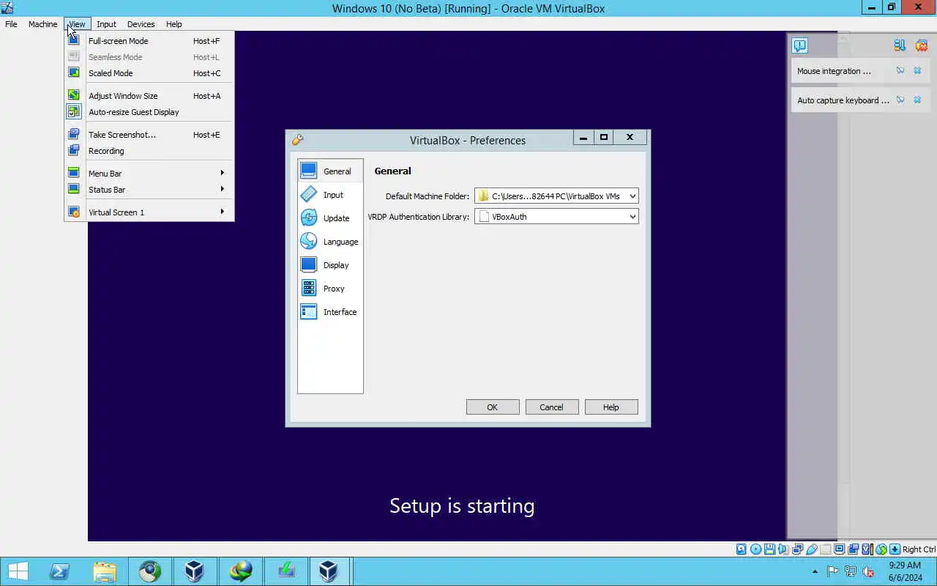Click OK in Preferences dialog
This screenshot has height=586, width=937.
point(493,407)
